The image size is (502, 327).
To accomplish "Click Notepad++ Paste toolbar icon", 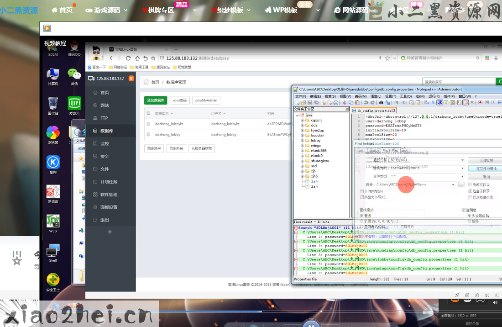I will point(357,102).
